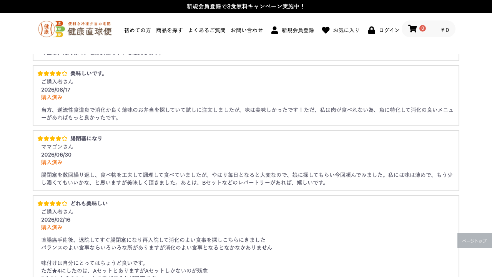
Task: Open the 初めての方 menu item
Action: (138, 30)
